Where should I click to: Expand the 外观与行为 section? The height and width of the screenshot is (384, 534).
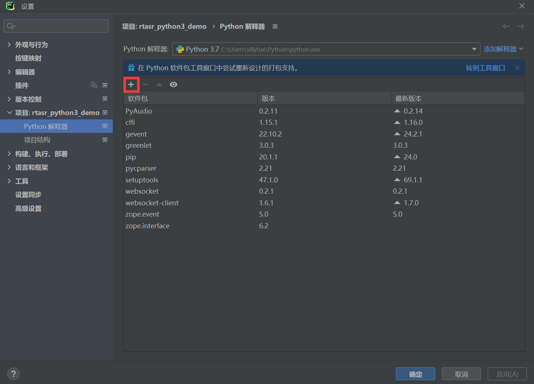tap(9, 44)
